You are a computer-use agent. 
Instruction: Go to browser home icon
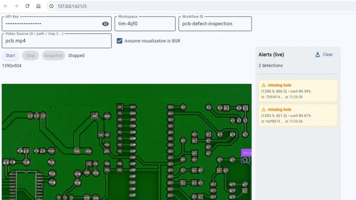(38, 6)
